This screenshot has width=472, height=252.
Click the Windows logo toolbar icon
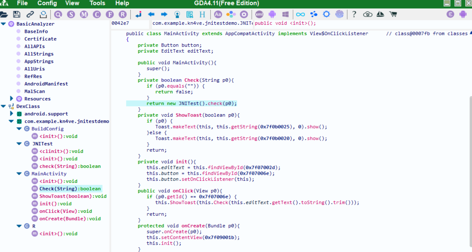285,14
